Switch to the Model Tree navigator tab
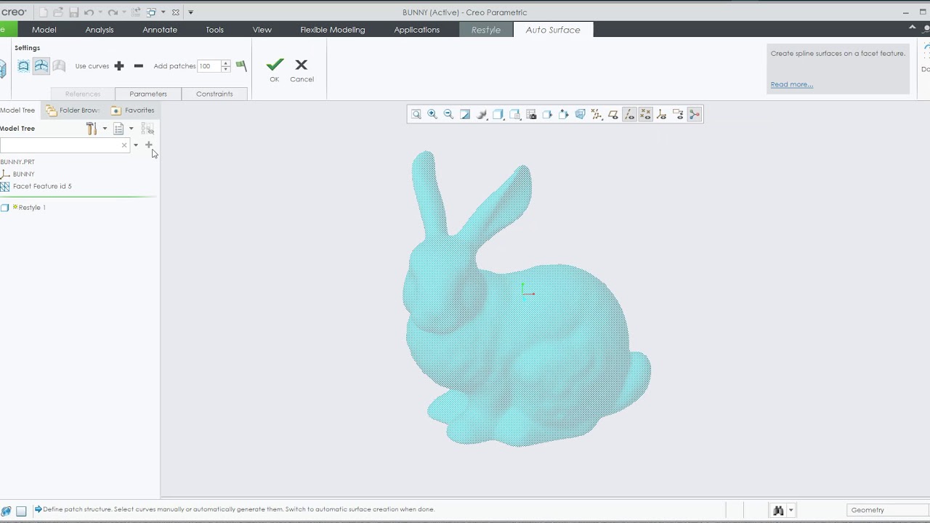 [x=17, y=110]
